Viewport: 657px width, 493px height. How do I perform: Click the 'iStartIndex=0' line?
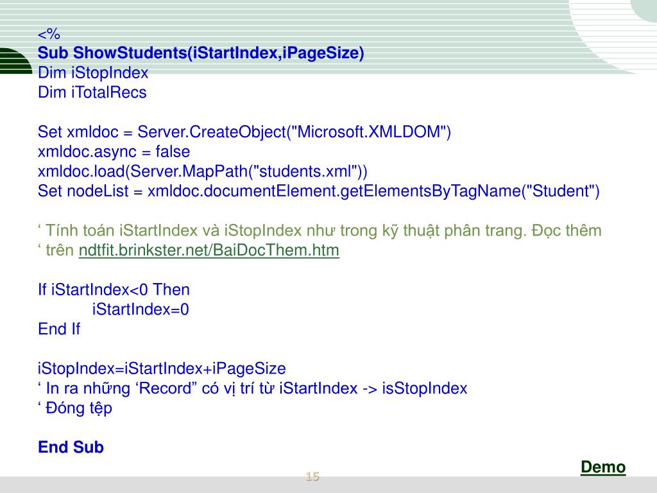tap(141, 309)
